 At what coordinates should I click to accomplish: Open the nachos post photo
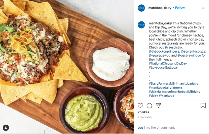[67, 67]
